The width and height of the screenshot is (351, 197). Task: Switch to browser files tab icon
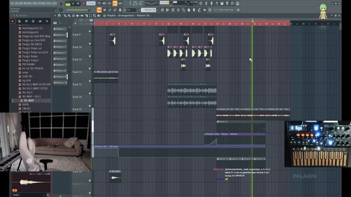pyautogui.click(x=20, y=21)
